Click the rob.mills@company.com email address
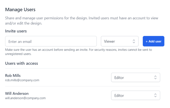This screenshot has height=108, width=170. (22, 80)
